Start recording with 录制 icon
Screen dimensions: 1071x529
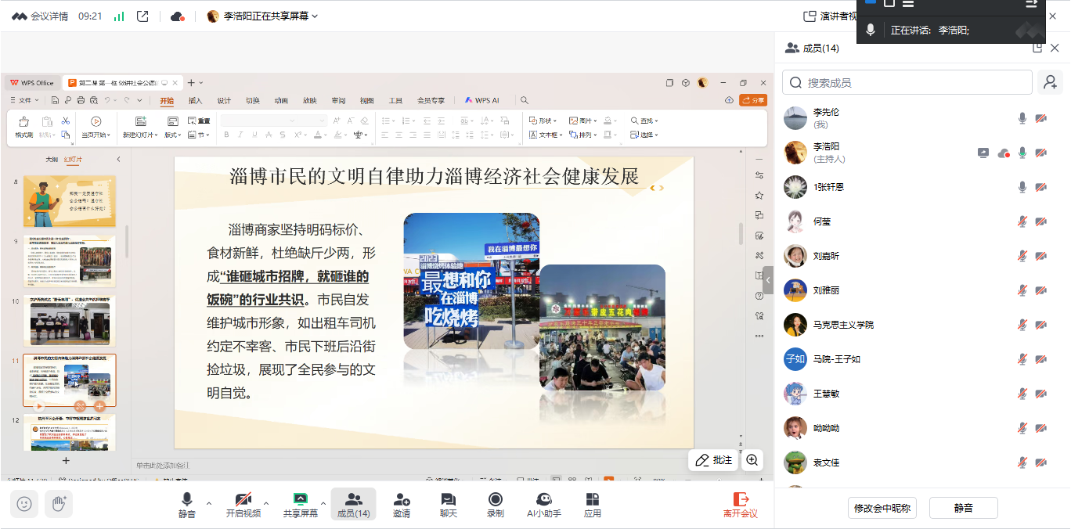pyautogui.click(x=495, y=504)
